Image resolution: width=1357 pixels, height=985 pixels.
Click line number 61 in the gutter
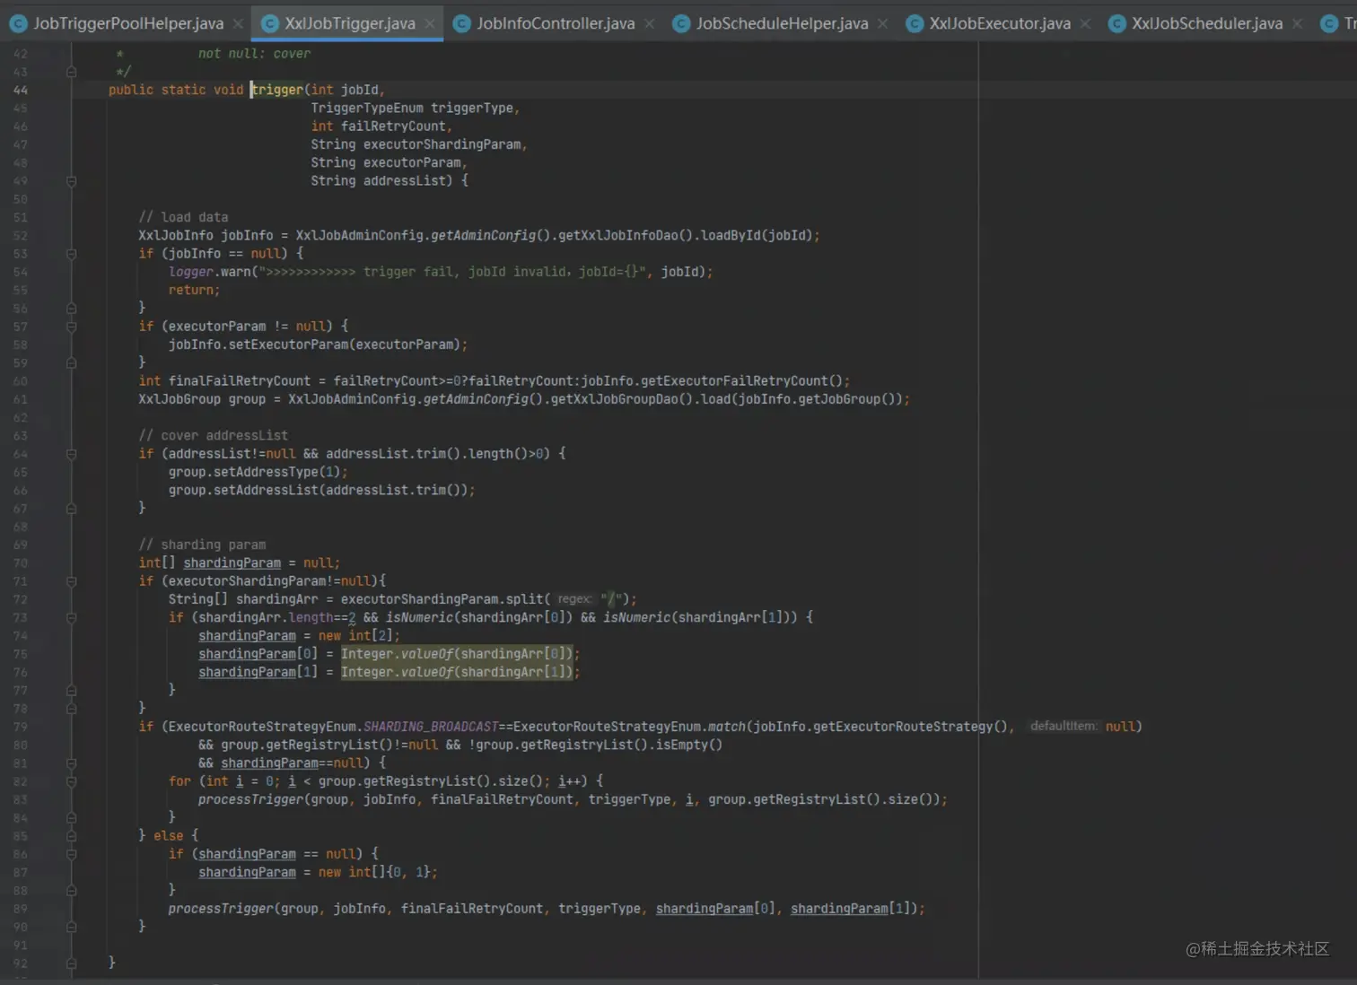21,399
